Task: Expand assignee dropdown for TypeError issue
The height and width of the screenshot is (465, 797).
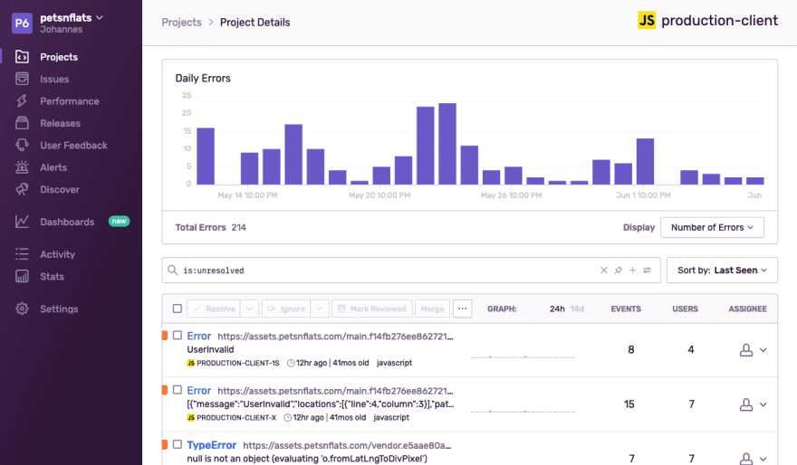Action: tap(763, 459)
